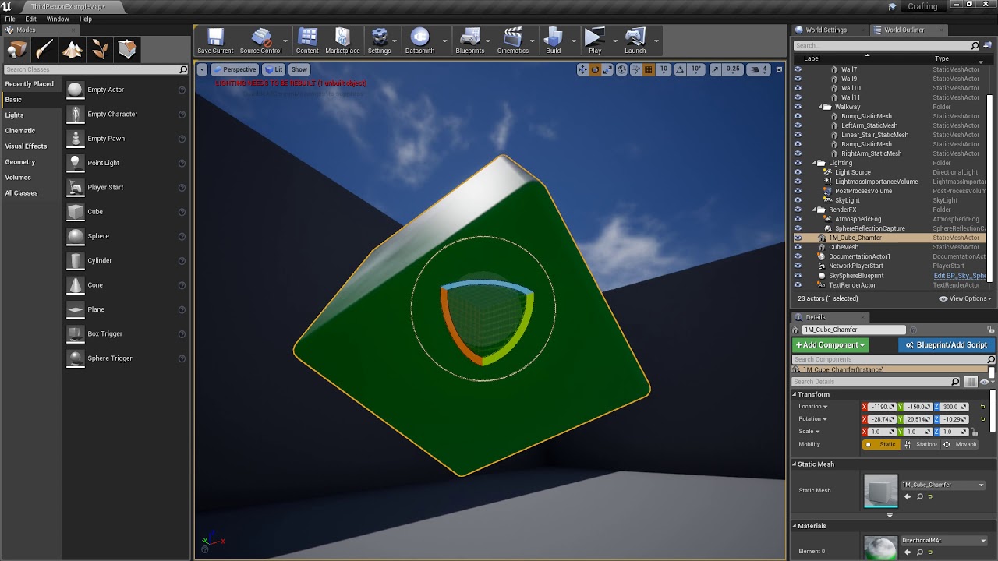Select the Landscape mode icon
The image size is (998, 561).
click(x=73, y=49)
